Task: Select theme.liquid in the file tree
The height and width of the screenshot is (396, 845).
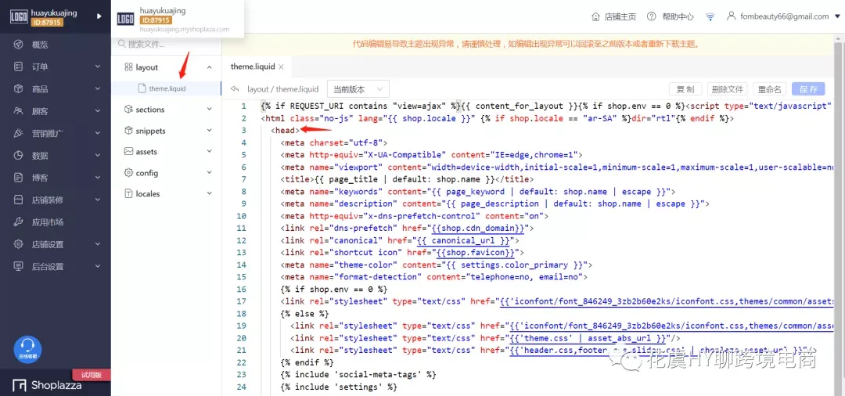Action: tap(166, 88)
